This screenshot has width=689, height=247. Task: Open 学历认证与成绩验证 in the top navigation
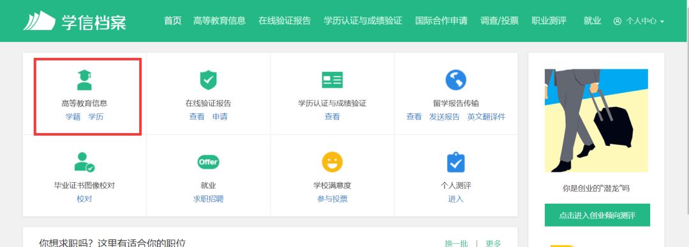pyautogui.click(x=363, y=20)
